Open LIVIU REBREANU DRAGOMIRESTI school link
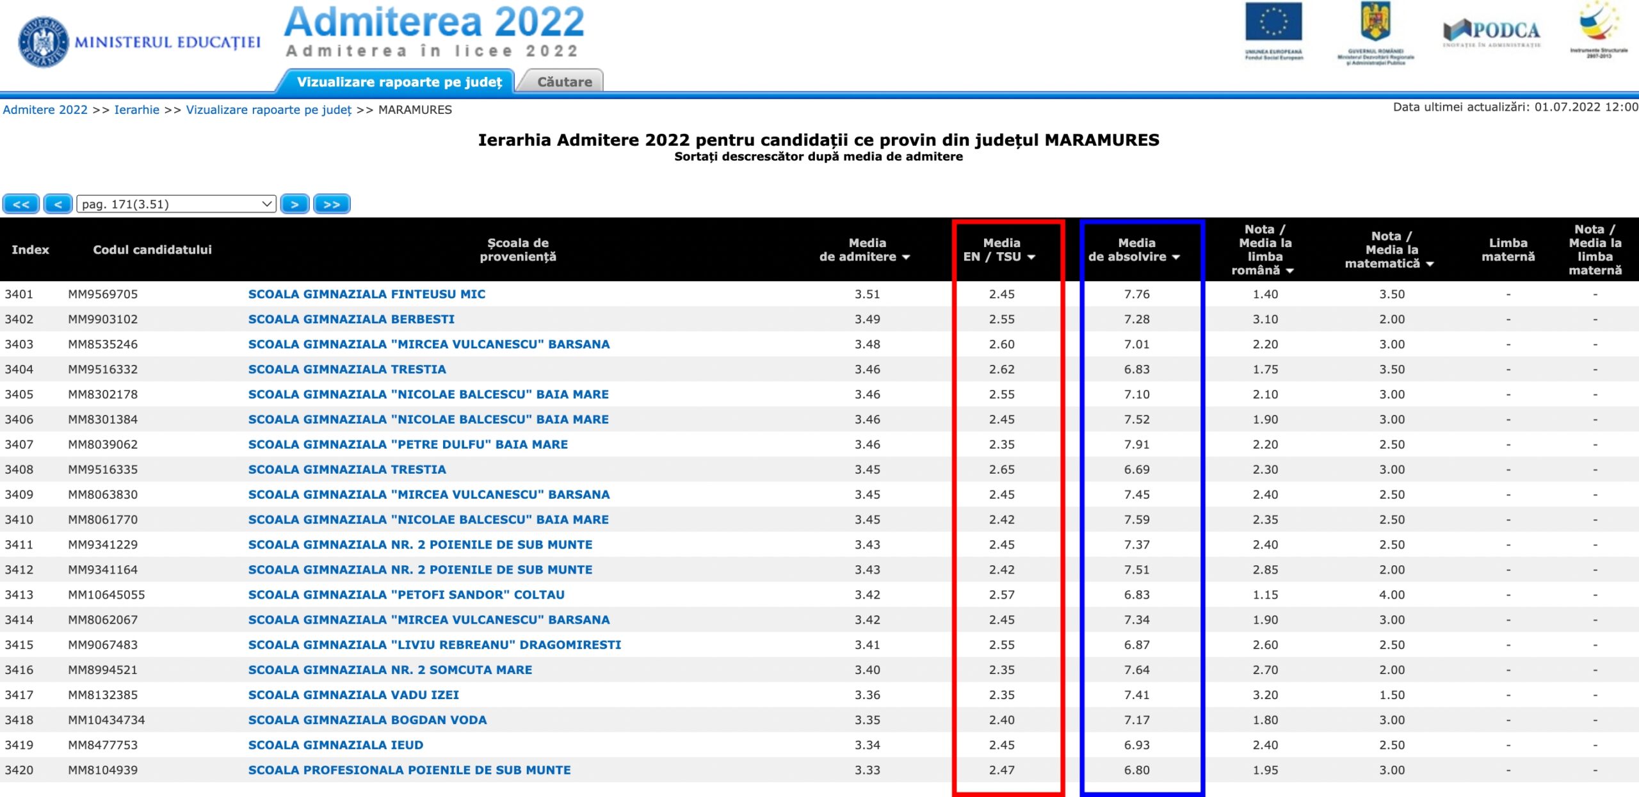This screenshot has height=797, width=1639. (x=435, y=645)
